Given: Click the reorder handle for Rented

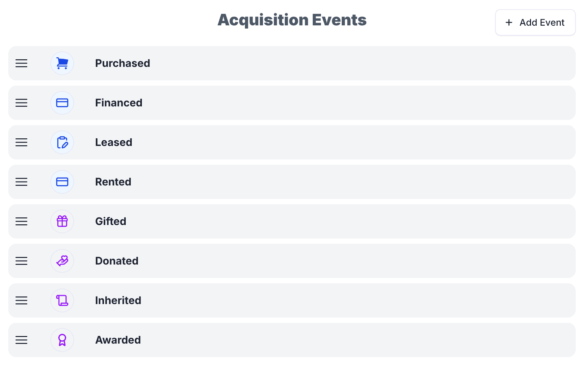Looking at the screenshot, I should click(x=21, y=182).
